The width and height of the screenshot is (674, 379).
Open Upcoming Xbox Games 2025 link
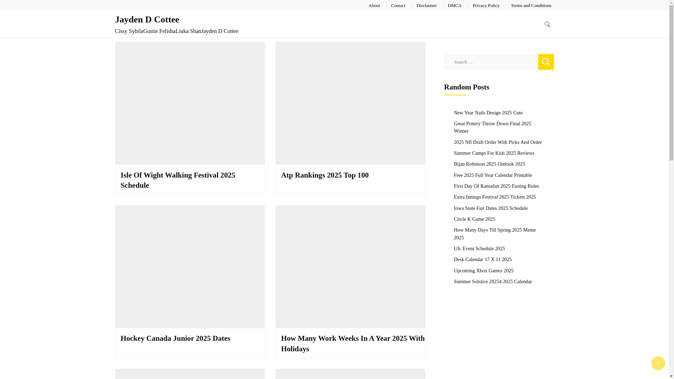tap(483, 271)
